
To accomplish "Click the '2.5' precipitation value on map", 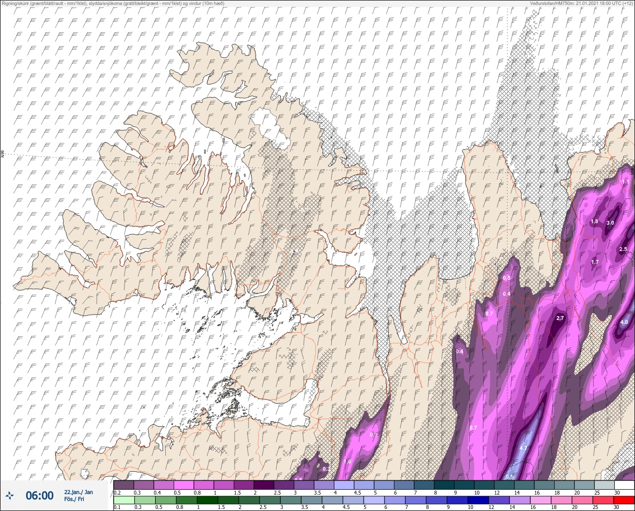I will [x=623, y=249].
